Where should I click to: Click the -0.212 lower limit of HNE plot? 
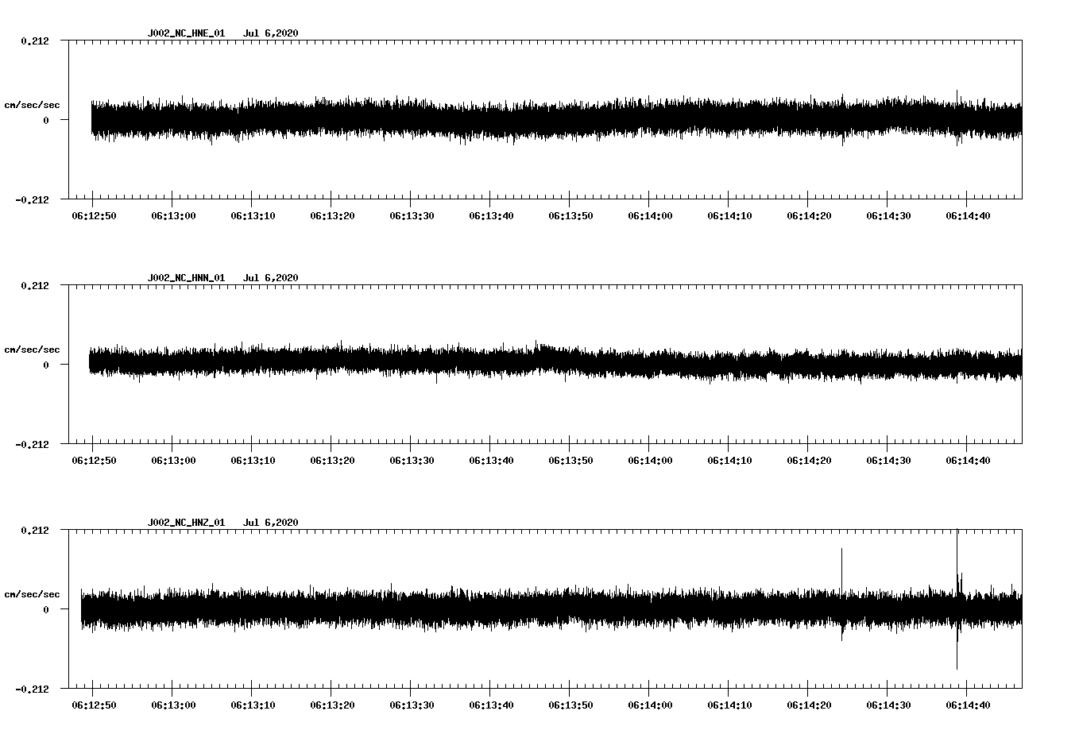pyautogui.click(x=32, y=200)
